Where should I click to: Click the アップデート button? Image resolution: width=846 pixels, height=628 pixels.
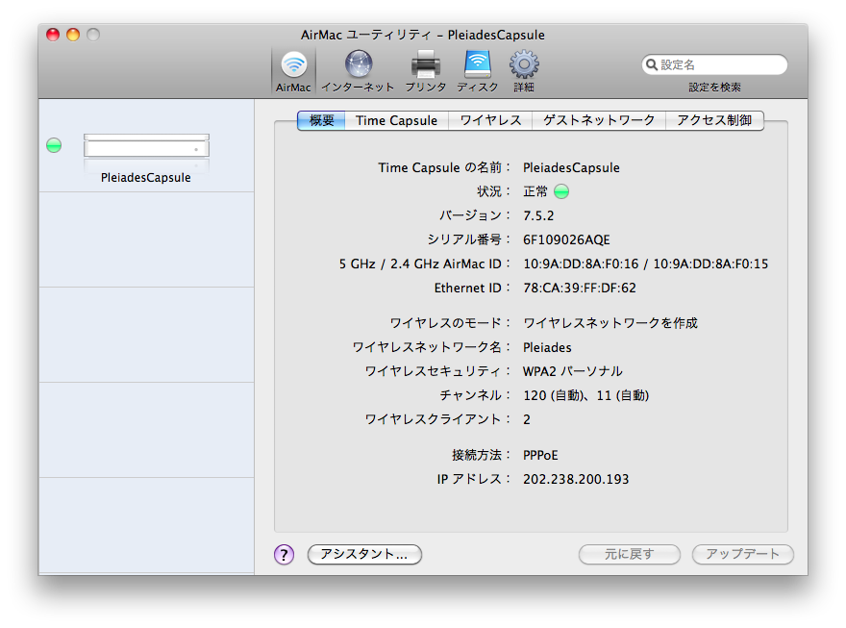(x=743, y=554)
